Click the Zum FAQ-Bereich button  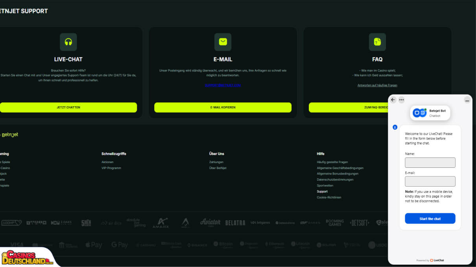click(x=348, y=107)
